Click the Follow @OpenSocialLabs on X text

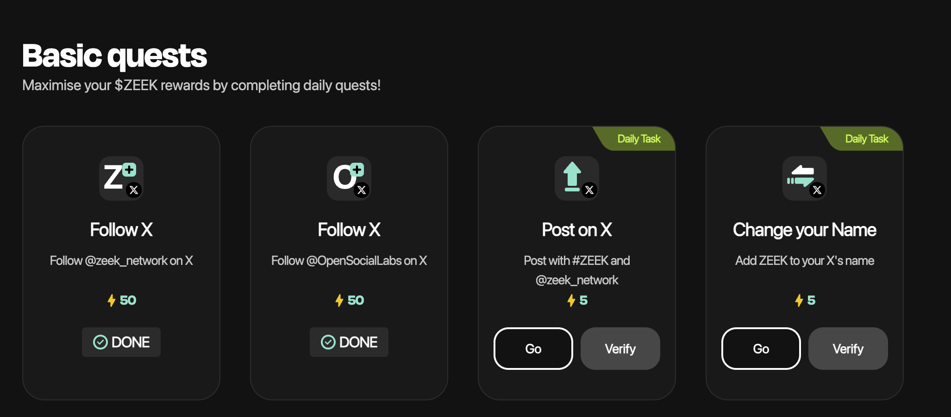pyautogui.click(x=349, y=261)
